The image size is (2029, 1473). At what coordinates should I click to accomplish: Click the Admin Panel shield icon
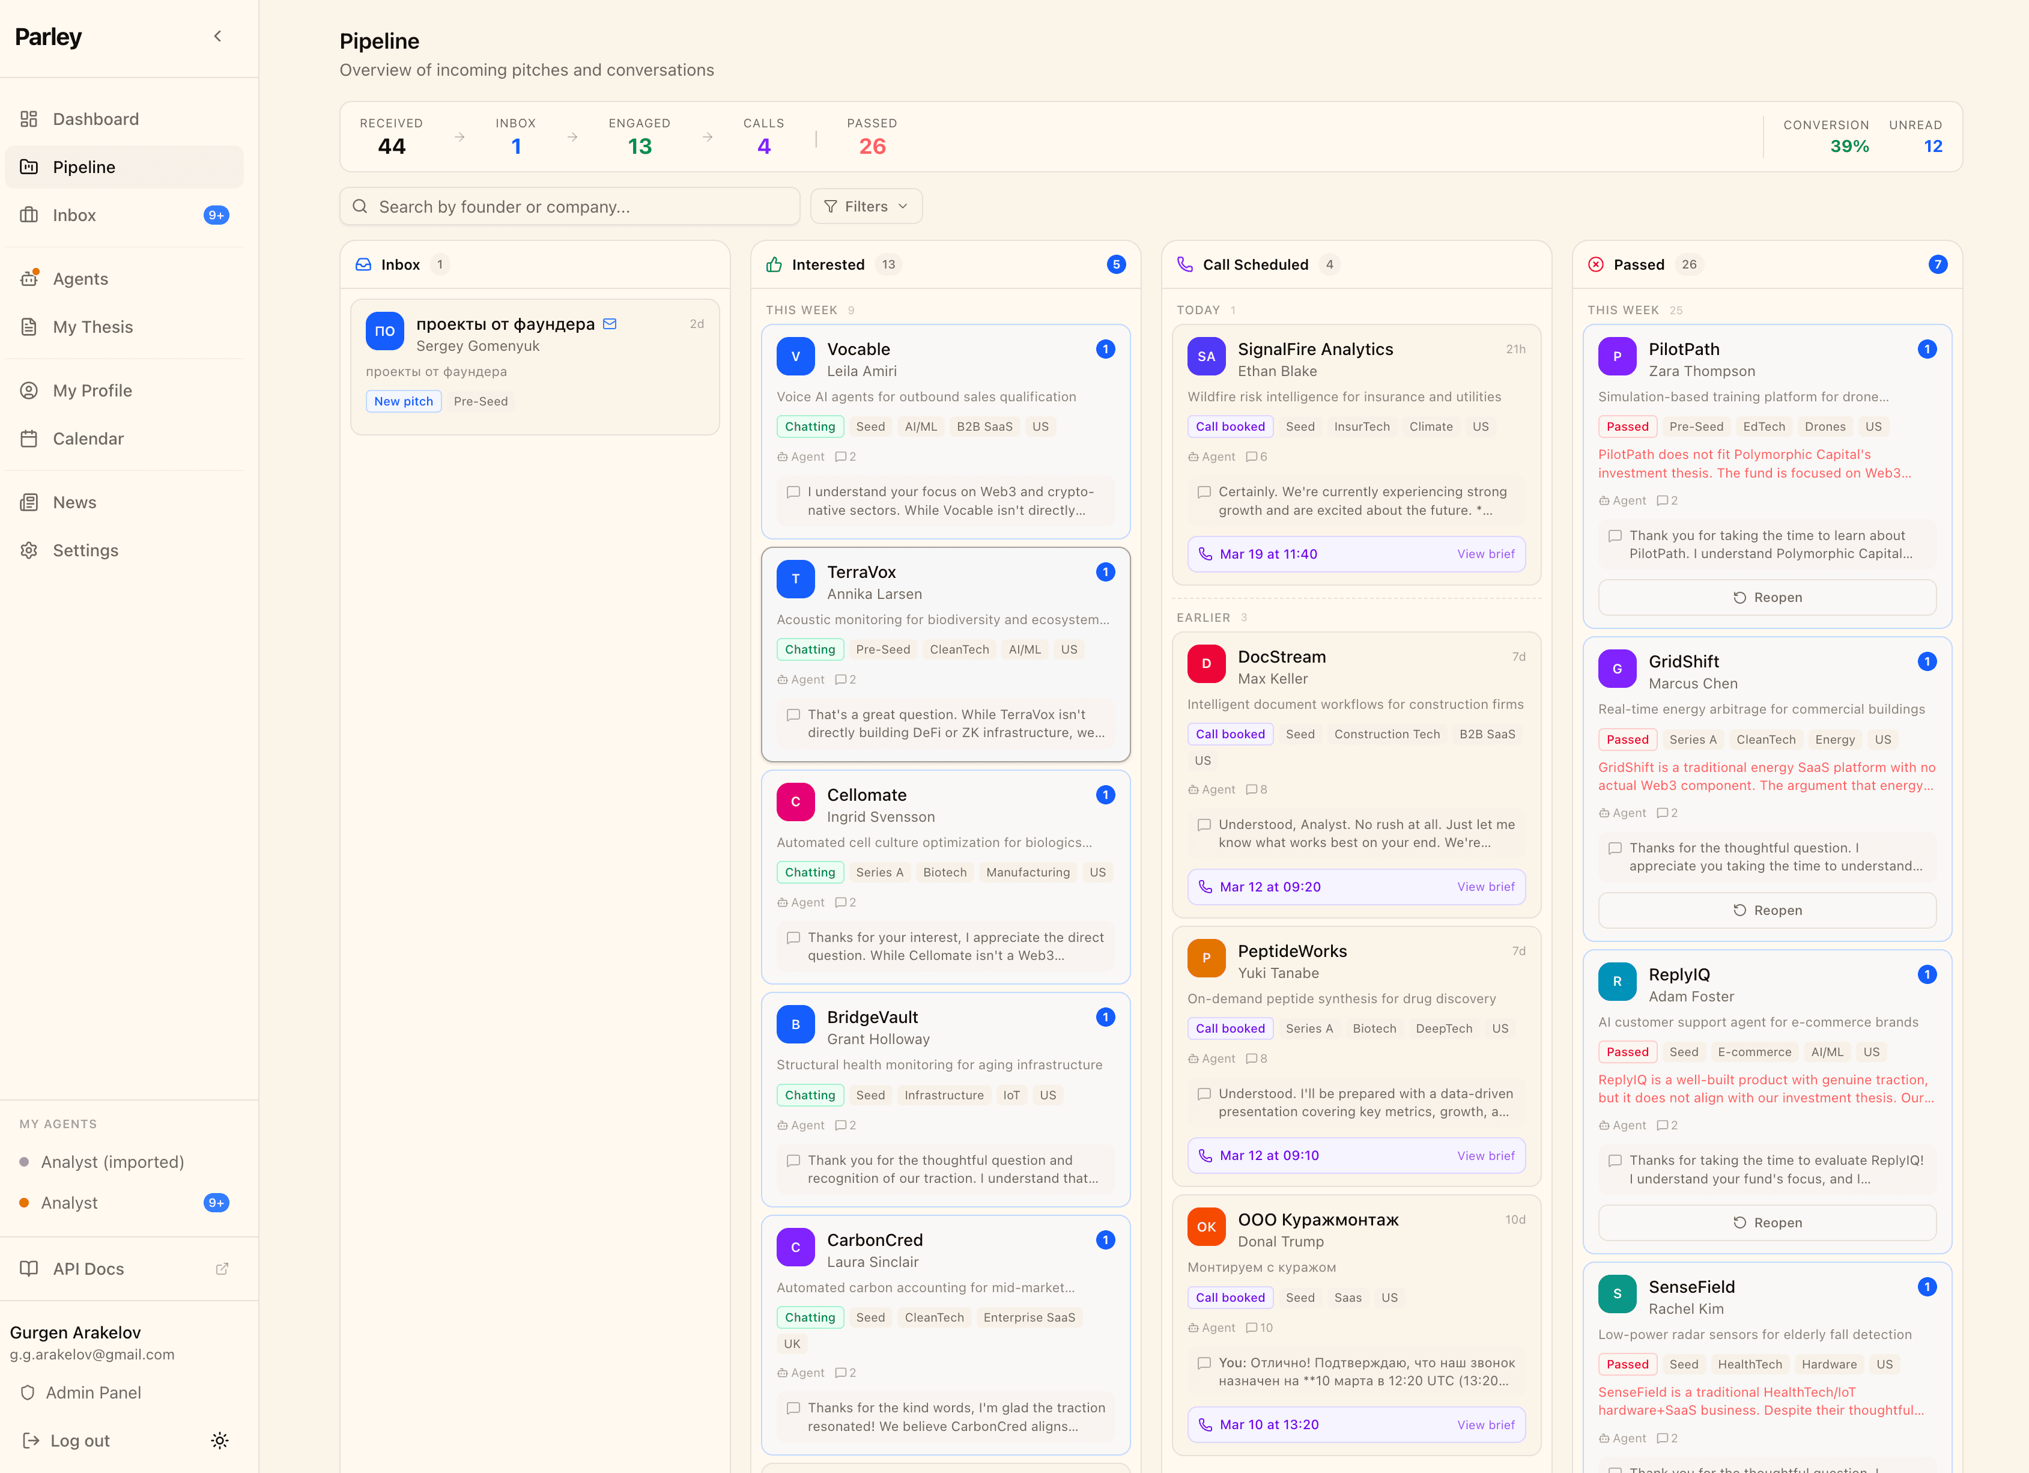[29, 1391]
